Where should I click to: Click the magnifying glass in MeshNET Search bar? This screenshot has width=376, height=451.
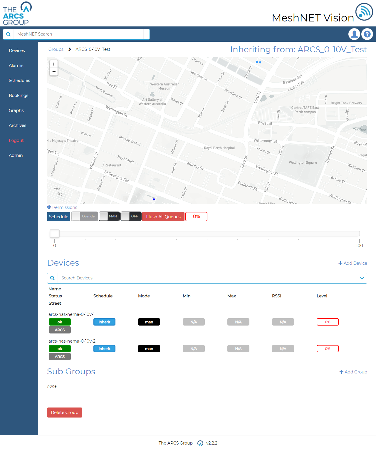[8, 34]
